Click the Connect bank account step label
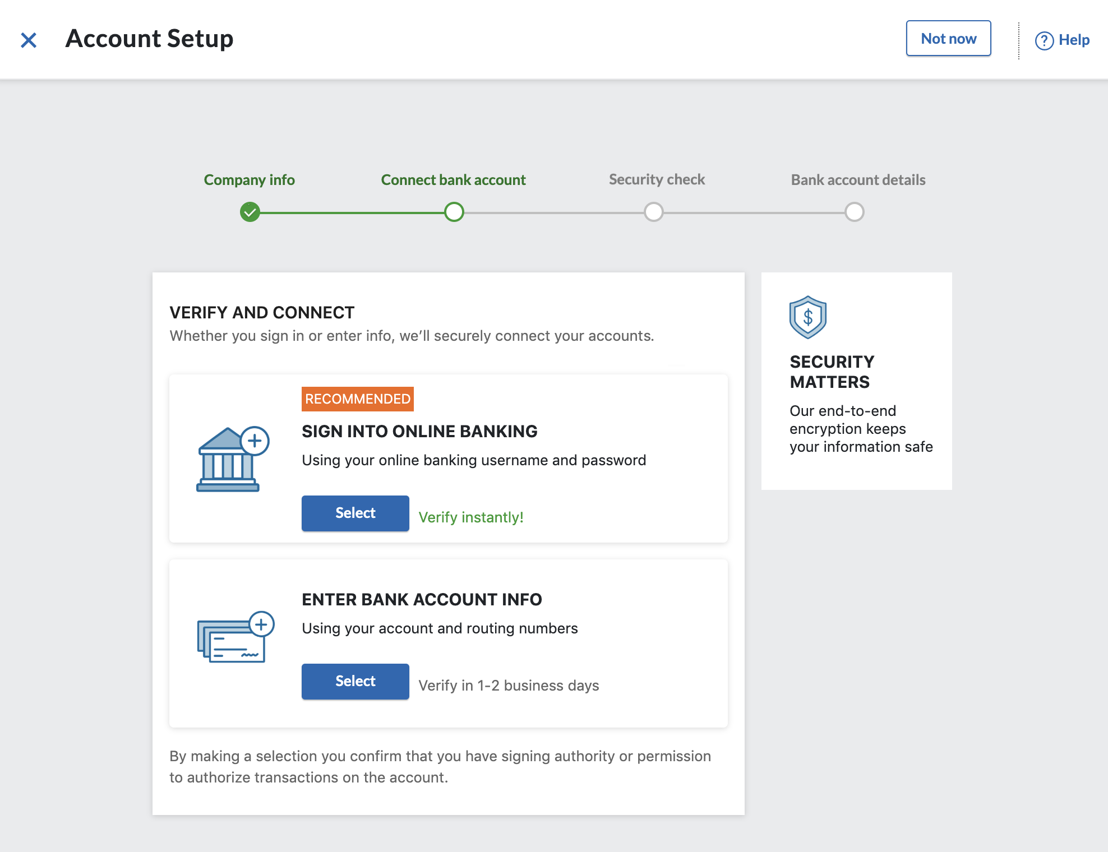The image size is (1108, 852). (453, 180)
